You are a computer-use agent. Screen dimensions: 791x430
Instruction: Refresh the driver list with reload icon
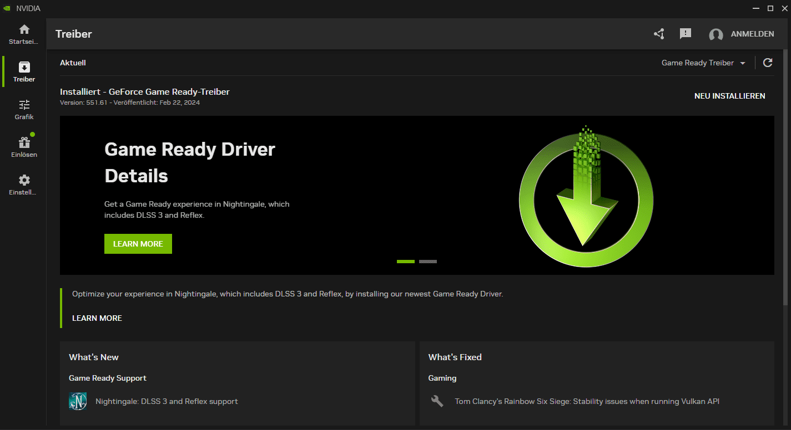pyautogui.click(x=768, y=63)
